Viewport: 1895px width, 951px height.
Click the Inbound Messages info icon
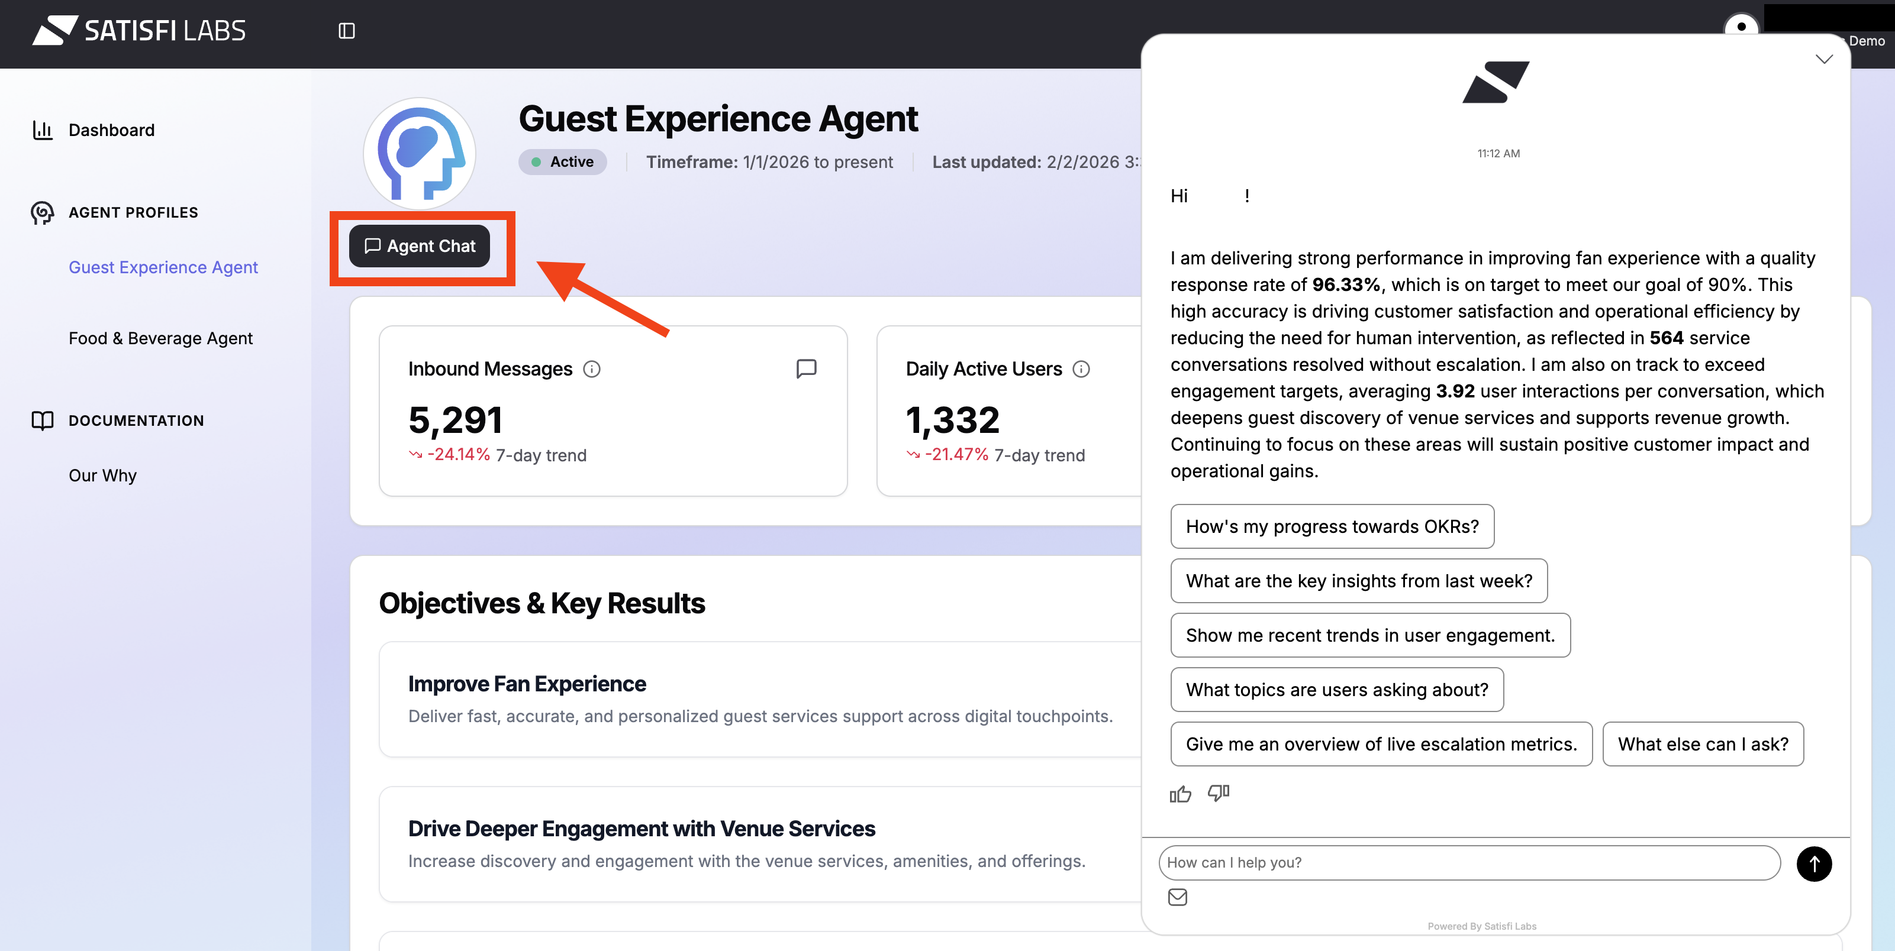coord(591,369)
